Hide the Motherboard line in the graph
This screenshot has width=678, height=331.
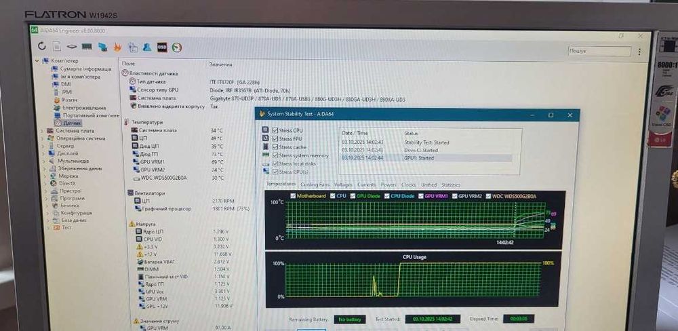293,195
